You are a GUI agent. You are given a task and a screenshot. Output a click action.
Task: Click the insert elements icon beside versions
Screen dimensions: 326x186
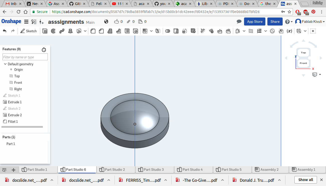click(x=42, y=22)
